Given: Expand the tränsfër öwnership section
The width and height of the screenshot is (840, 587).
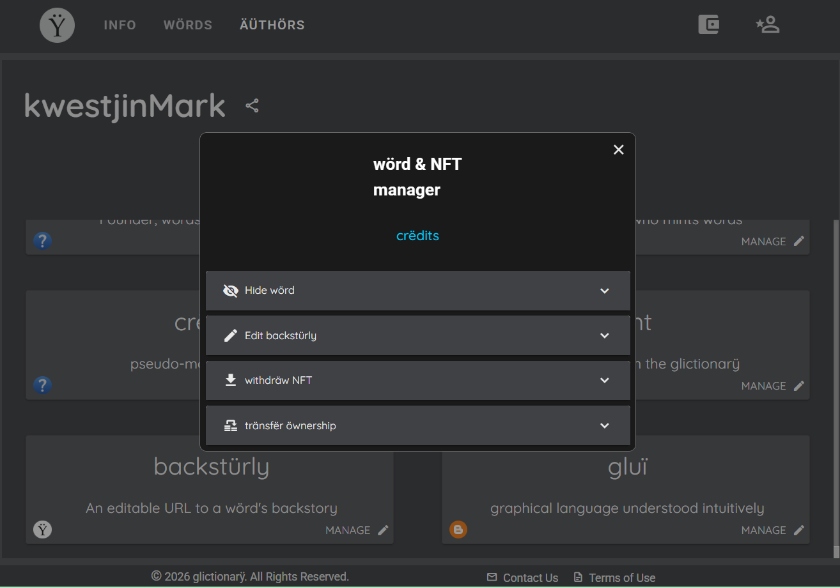Looking at the screenshot, I should [x=418, y=425].
